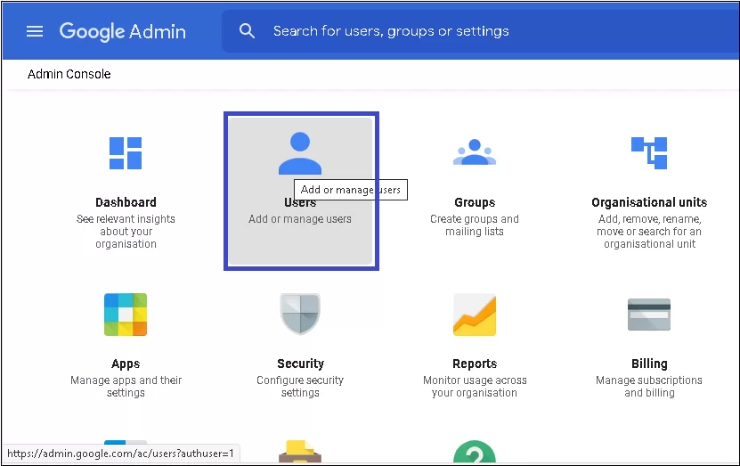Click 'Create groups and mailing lists' text
The width and height of the screenshot is (740, 466).
coord(475,225)
